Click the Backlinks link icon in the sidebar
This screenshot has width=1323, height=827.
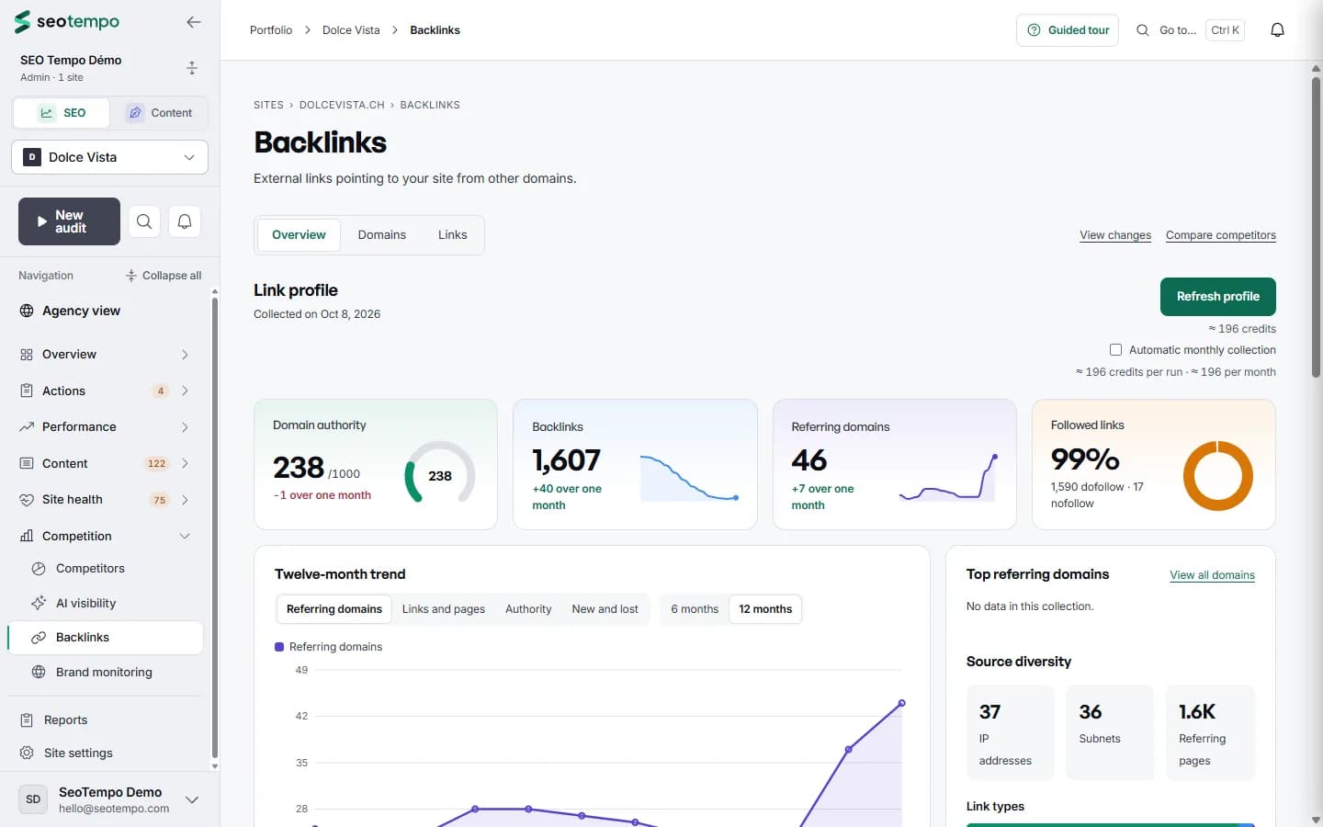pos(39,638)
